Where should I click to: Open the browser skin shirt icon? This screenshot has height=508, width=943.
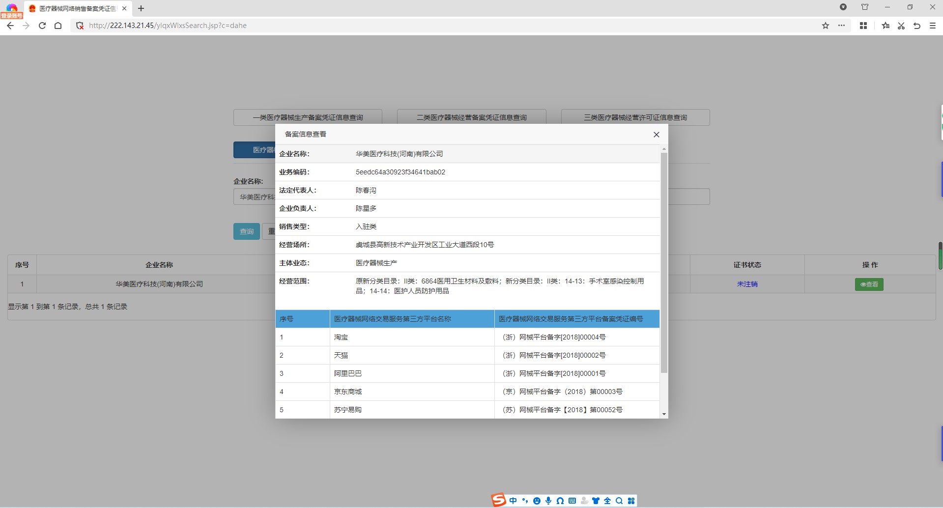tap(865, 7)
